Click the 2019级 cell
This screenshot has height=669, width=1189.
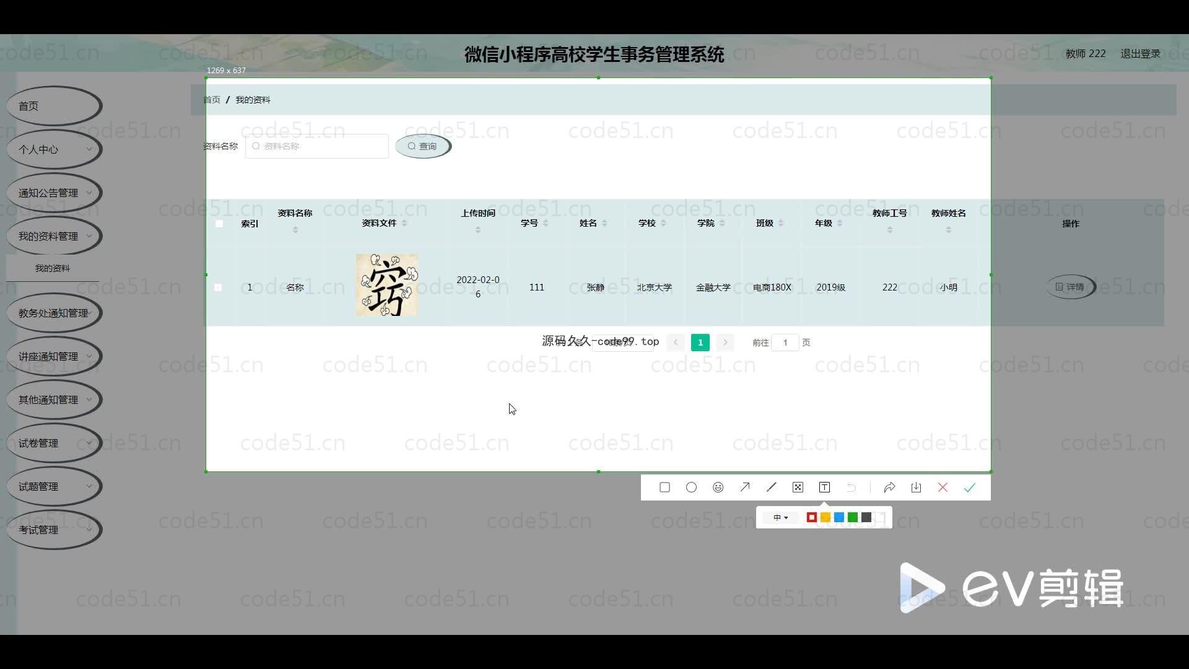click(830, 287)
